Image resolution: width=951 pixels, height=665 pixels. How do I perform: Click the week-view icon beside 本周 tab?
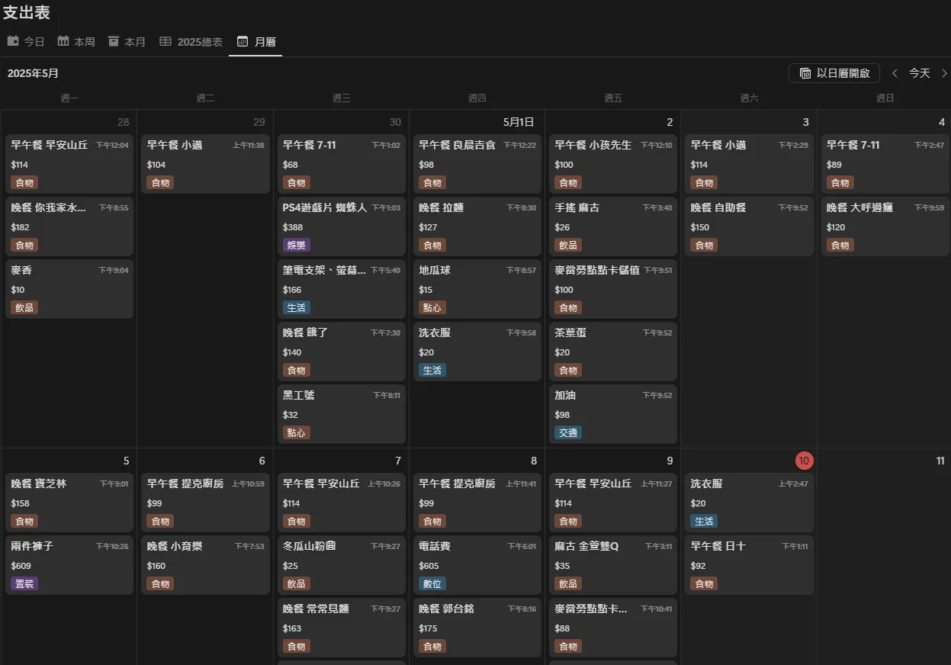tap(63, 41)
